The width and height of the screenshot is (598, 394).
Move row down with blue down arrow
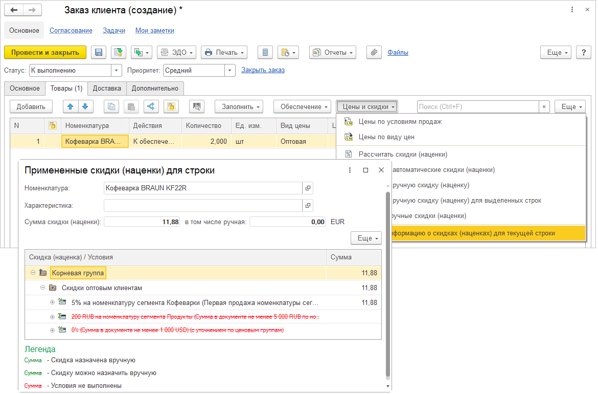click(85, 106)
